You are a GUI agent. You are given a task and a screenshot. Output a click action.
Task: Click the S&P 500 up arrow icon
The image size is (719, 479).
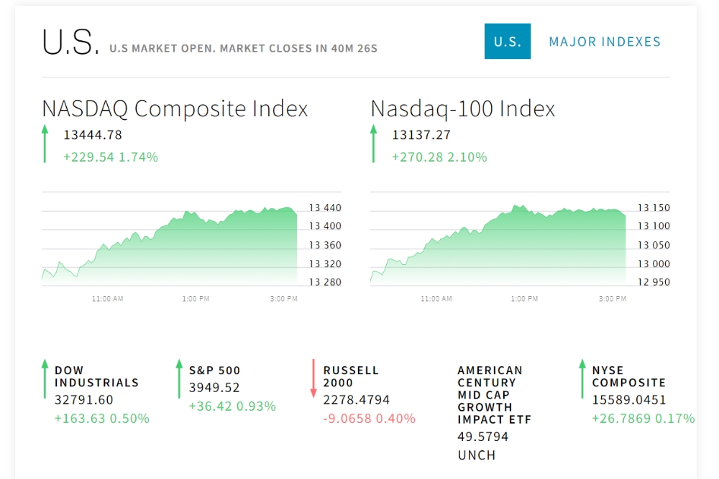pos(179,378)
